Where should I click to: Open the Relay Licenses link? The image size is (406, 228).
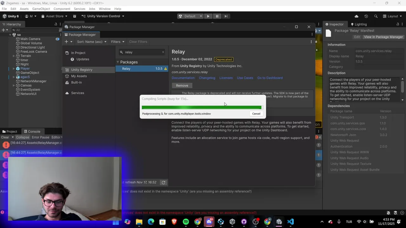pos(226,78)
